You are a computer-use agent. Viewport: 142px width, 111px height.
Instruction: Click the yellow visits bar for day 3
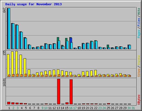click(x=17, y=62)
